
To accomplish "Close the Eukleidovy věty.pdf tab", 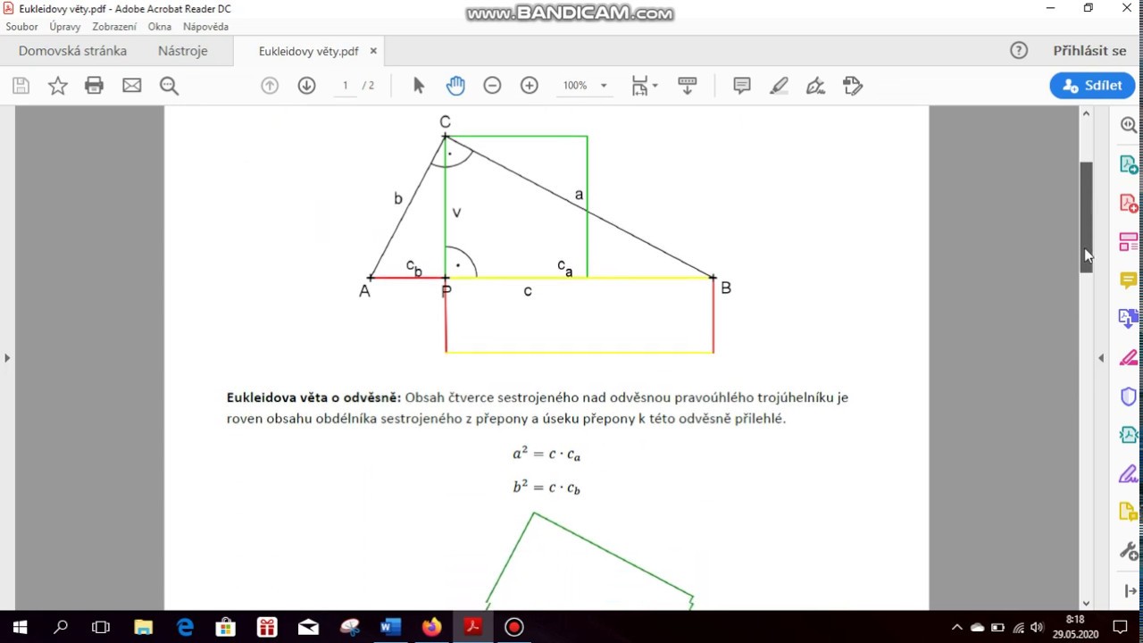I will (x=373, y=51).
